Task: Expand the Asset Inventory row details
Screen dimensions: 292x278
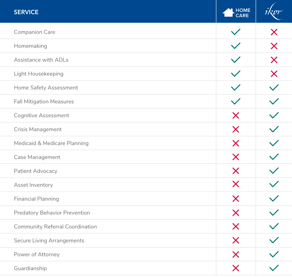Action: (33, 185)
